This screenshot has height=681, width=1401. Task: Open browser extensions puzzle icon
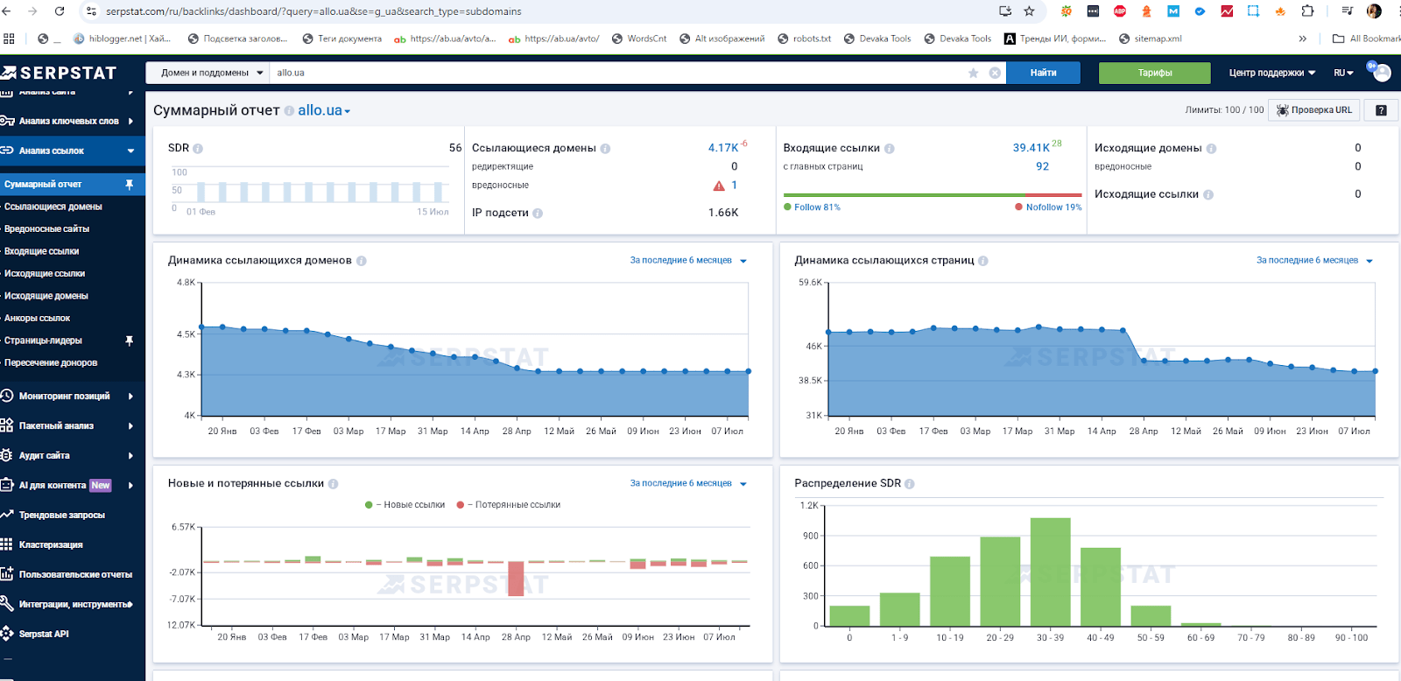coord(1307,11)
